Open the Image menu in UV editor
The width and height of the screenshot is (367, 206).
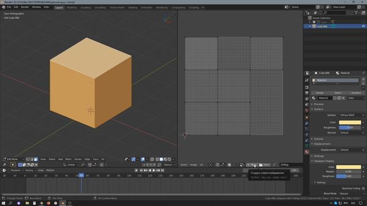click(x=193, y=165)
